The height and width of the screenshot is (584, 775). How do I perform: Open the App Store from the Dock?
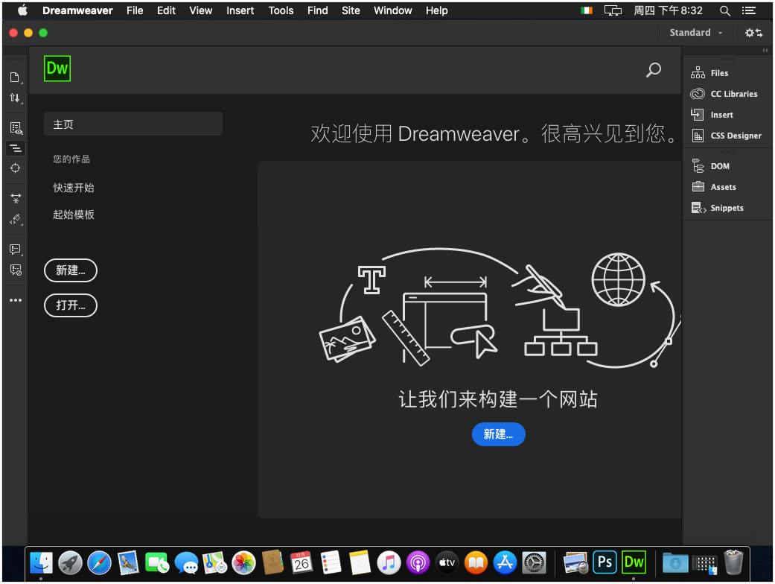pos(505,562)
